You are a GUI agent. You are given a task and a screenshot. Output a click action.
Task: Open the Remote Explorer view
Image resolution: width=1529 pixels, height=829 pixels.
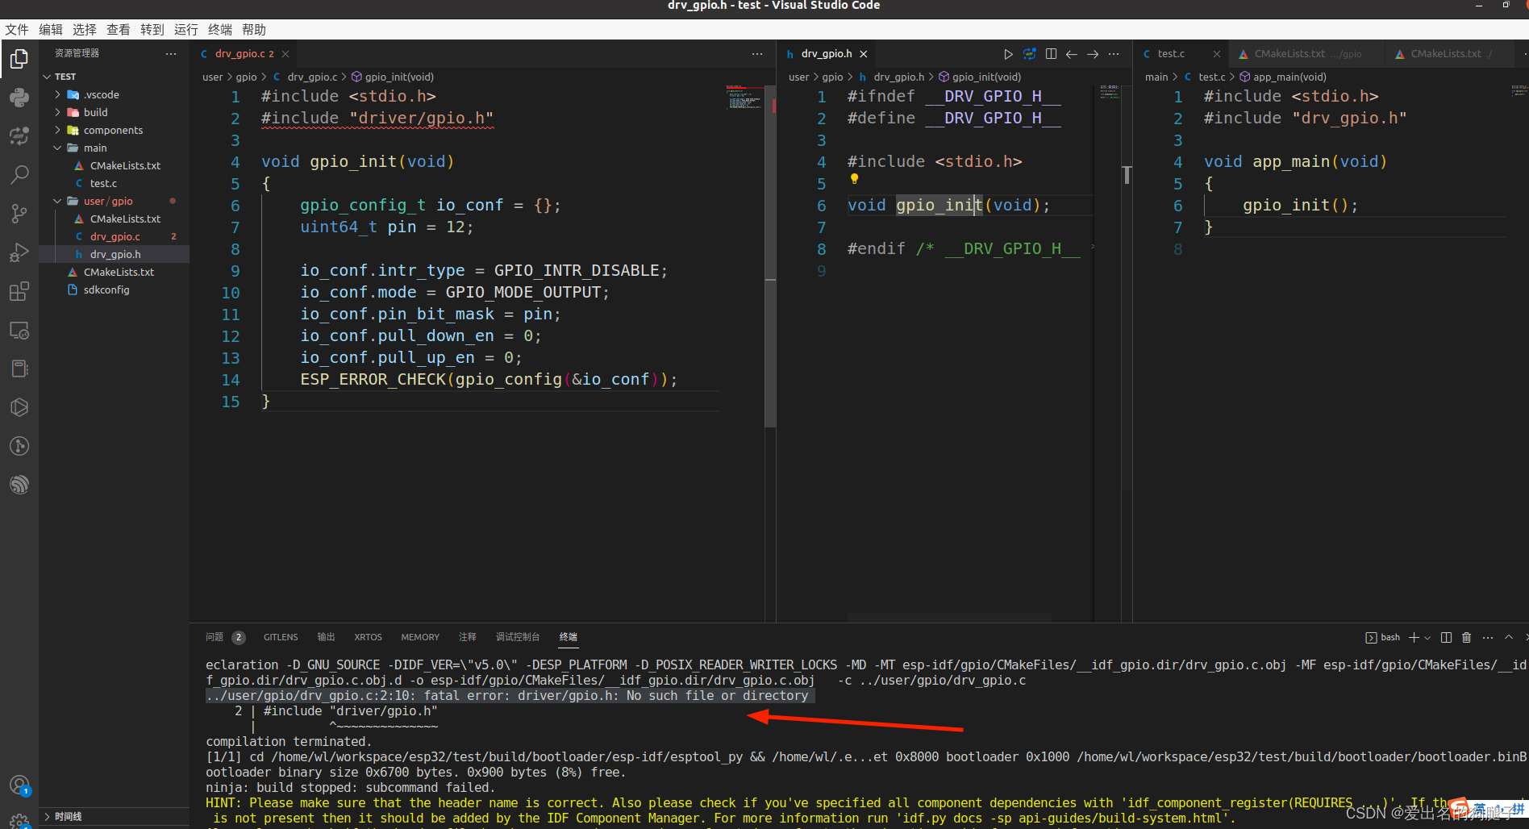pos(19,330)
